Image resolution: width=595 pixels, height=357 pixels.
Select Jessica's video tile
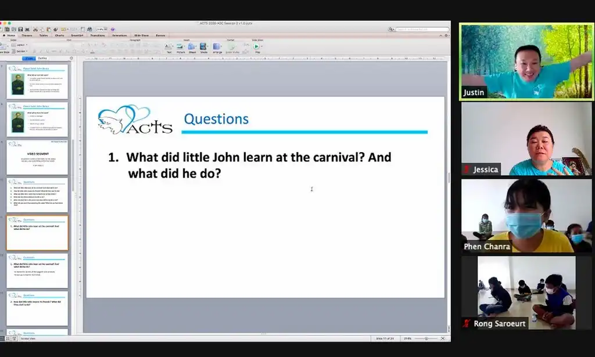526,139
